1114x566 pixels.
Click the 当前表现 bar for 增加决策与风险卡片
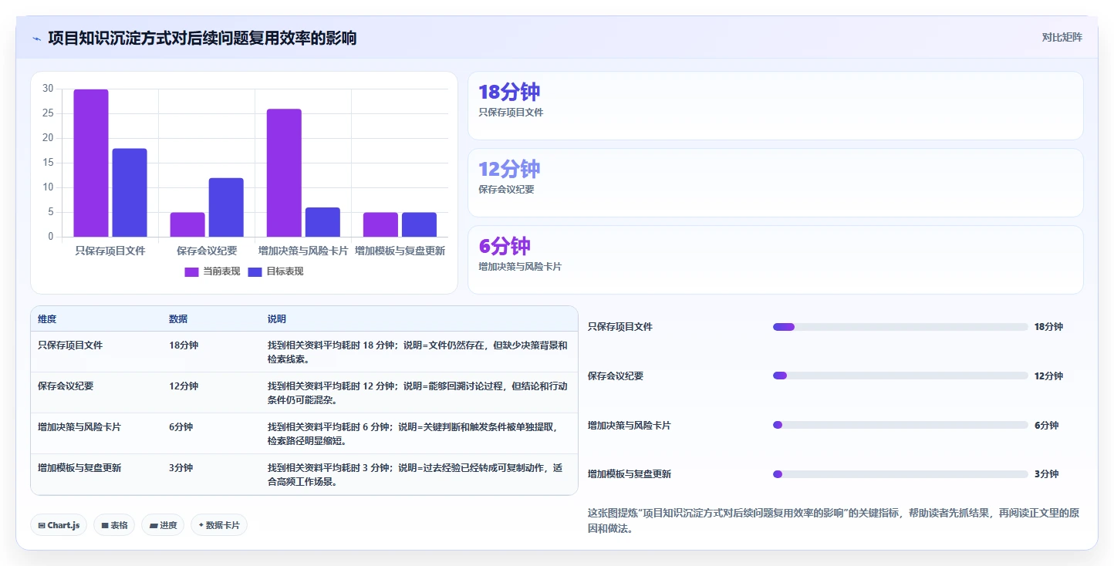(284, 173)
